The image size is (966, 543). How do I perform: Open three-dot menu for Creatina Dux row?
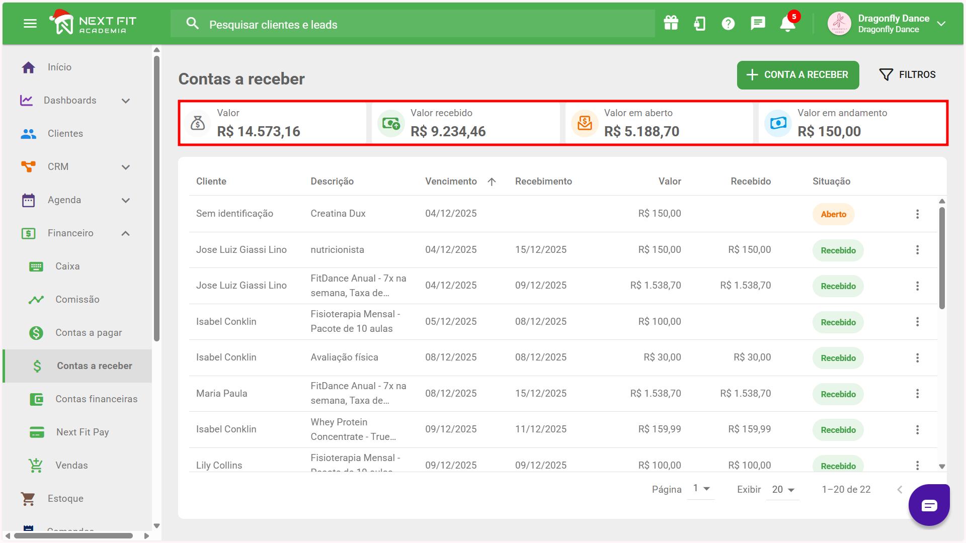point(917,214)
